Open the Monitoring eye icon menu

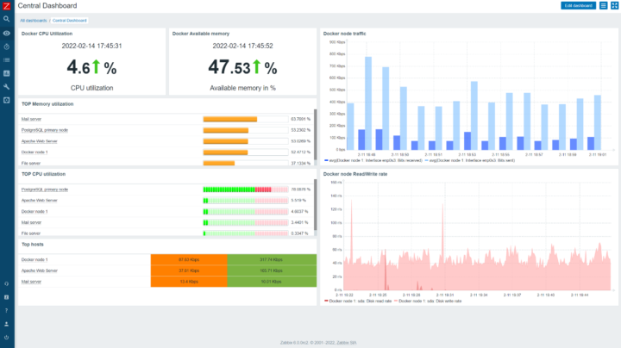6,34
